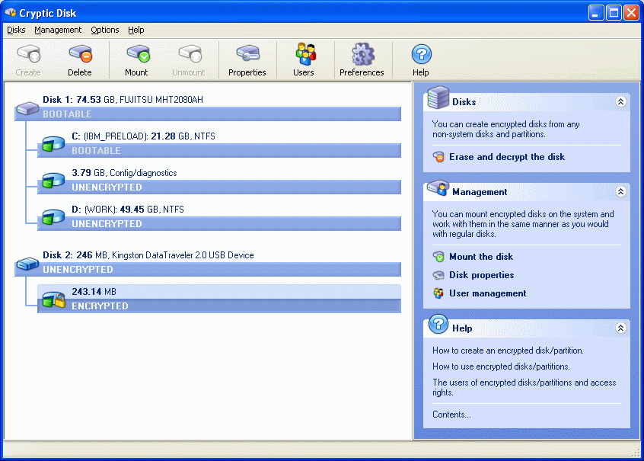Screen dimensions: 644x461
Task: Open the Management menu
Action: (58, 30)
